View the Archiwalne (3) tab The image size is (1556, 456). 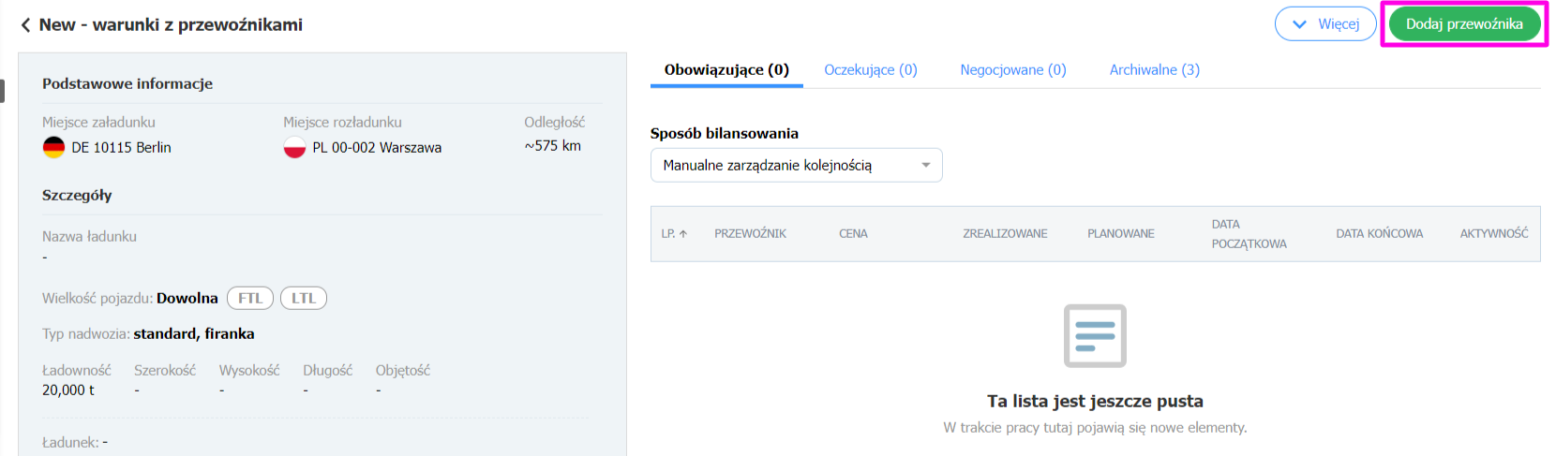(1154, 70)
